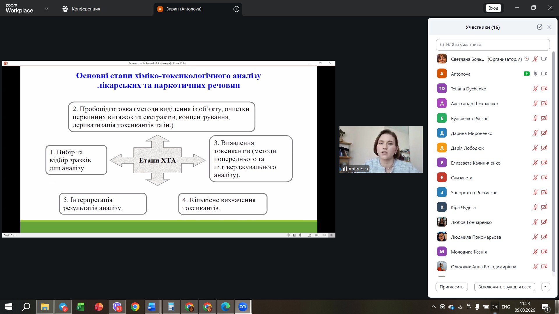Click Antonova's green screen sharing icon
The height and width of the screenshot is (314, 559).
coord(526,74)
